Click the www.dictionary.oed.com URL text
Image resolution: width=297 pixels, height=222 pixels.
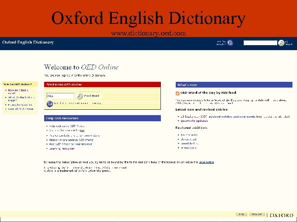[x=148, y=33]
